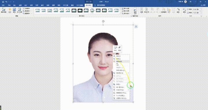Switch to the View tab
This screenshot has height=110, width=208.
pos(53,5)
